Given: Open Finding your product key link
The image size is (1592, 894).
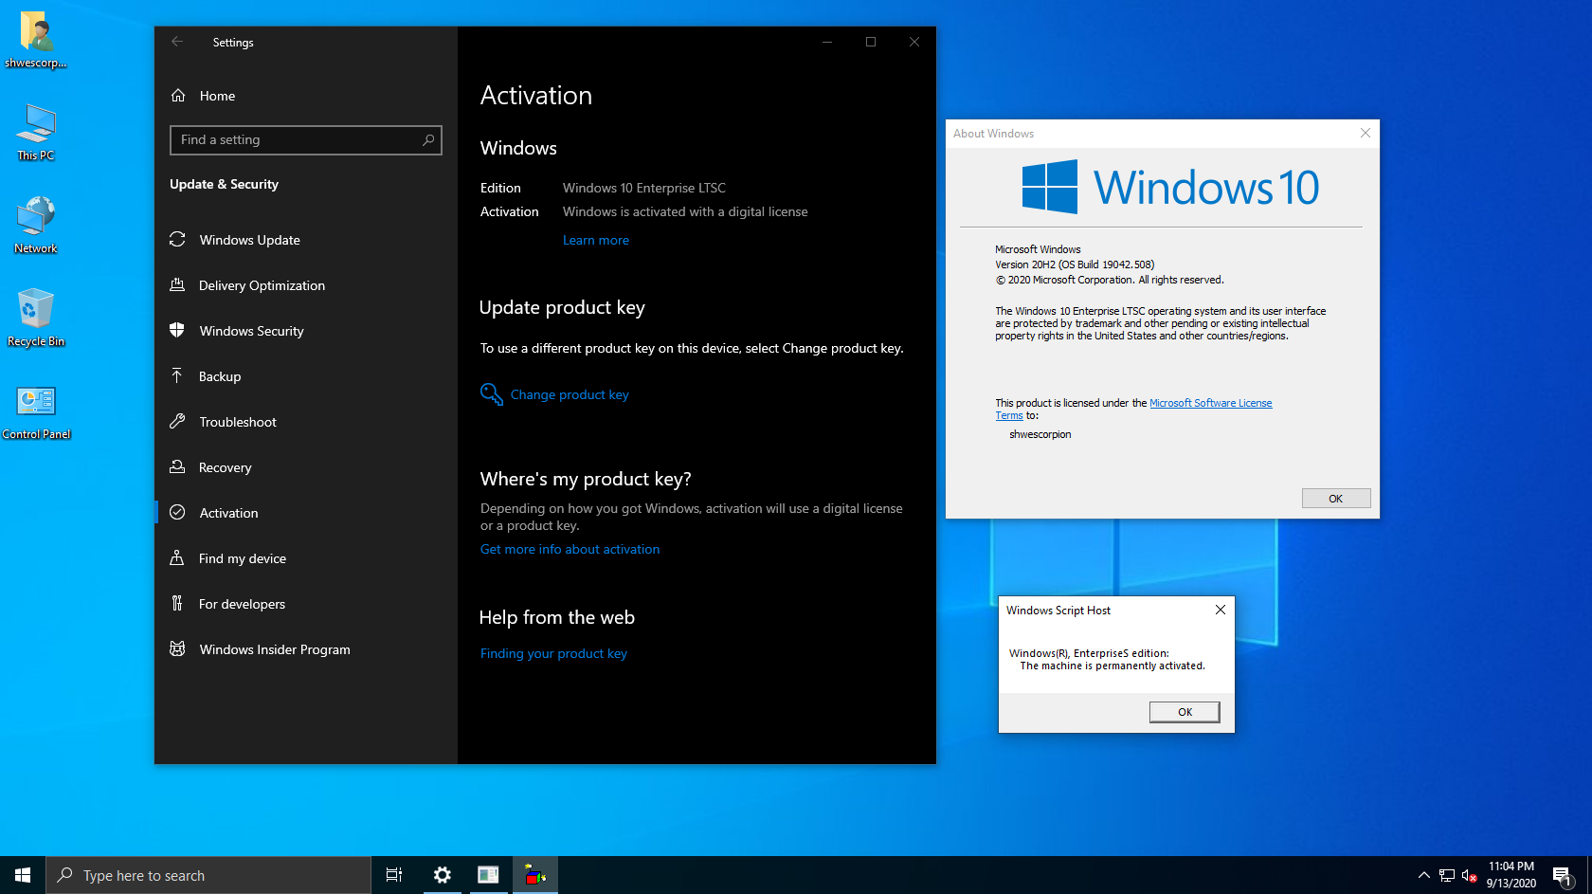Looking at the screenshot, I should pyautogui.click(x=553, y=653).
